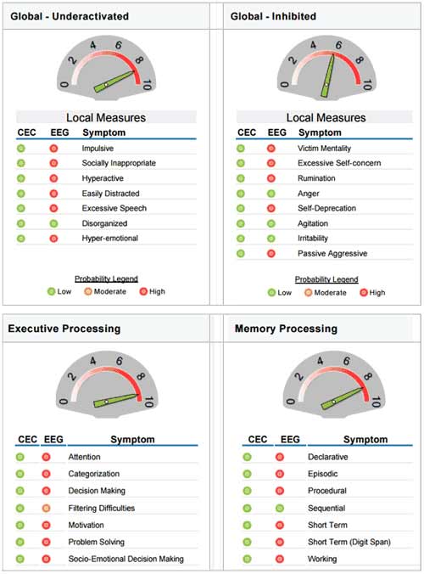Image resolution: width=424 pixels, height=574 pixels.
Task: Click the High legend dot in Inhibited panel
Action: (363, 292)
